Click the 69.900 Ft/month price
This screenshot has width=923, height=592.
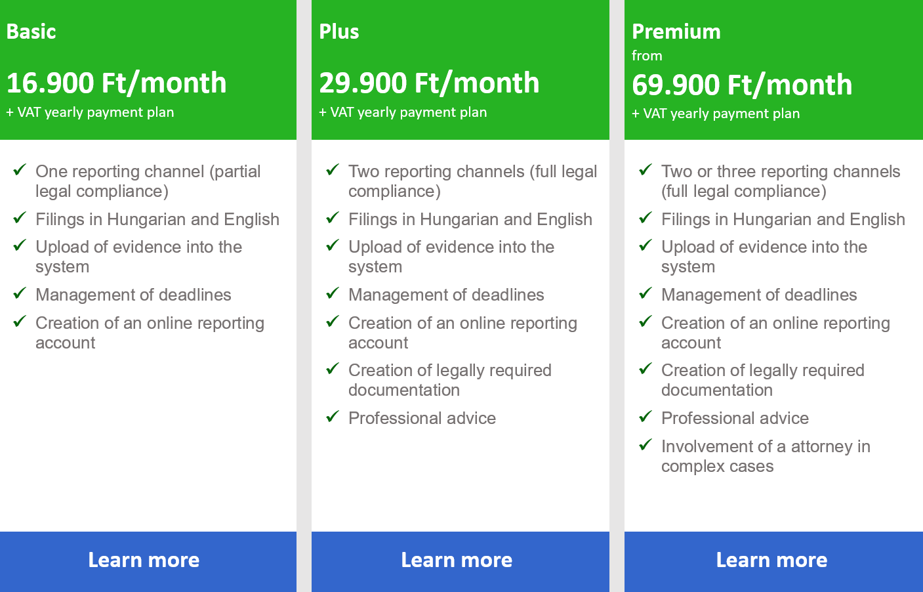[x=742, y=85]
